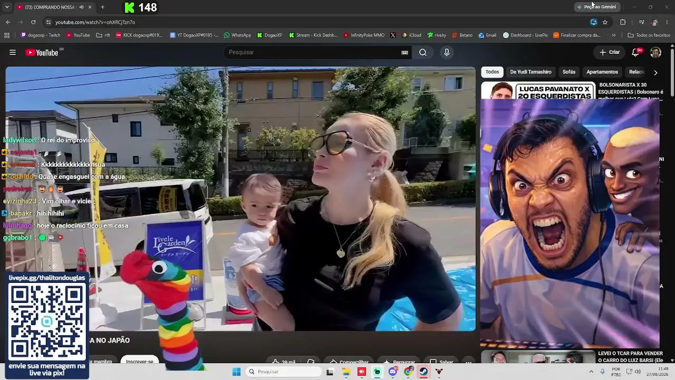Screen dimensions: 675x380
Task: Select the Sofás filter chip
Action: [568, 72]
